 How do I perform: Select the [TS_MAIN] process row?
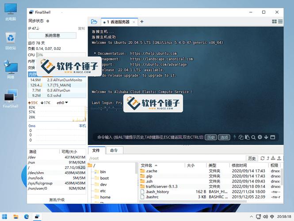click(57, 85)
